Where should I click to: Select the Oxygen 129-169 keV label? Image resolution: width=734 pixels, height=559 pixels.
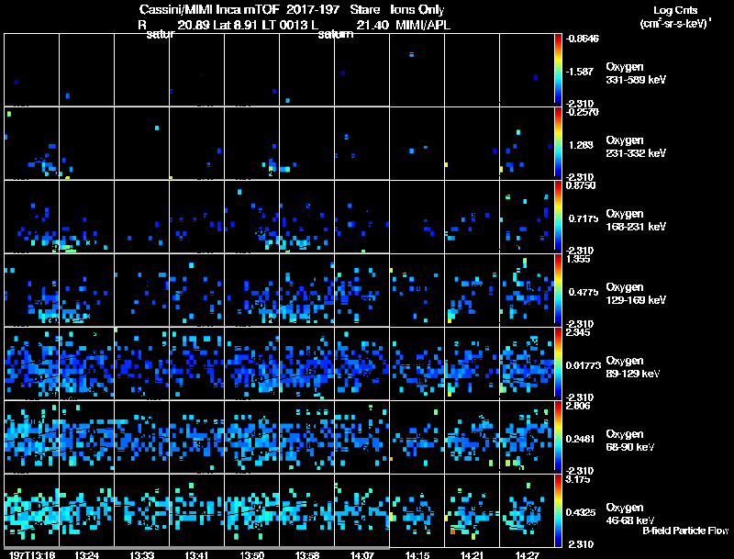pos(636,294)
